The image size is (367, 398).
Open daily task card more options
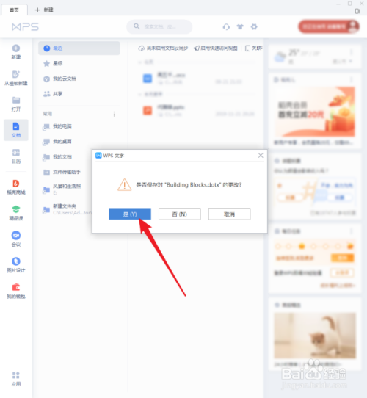point(352,231)
